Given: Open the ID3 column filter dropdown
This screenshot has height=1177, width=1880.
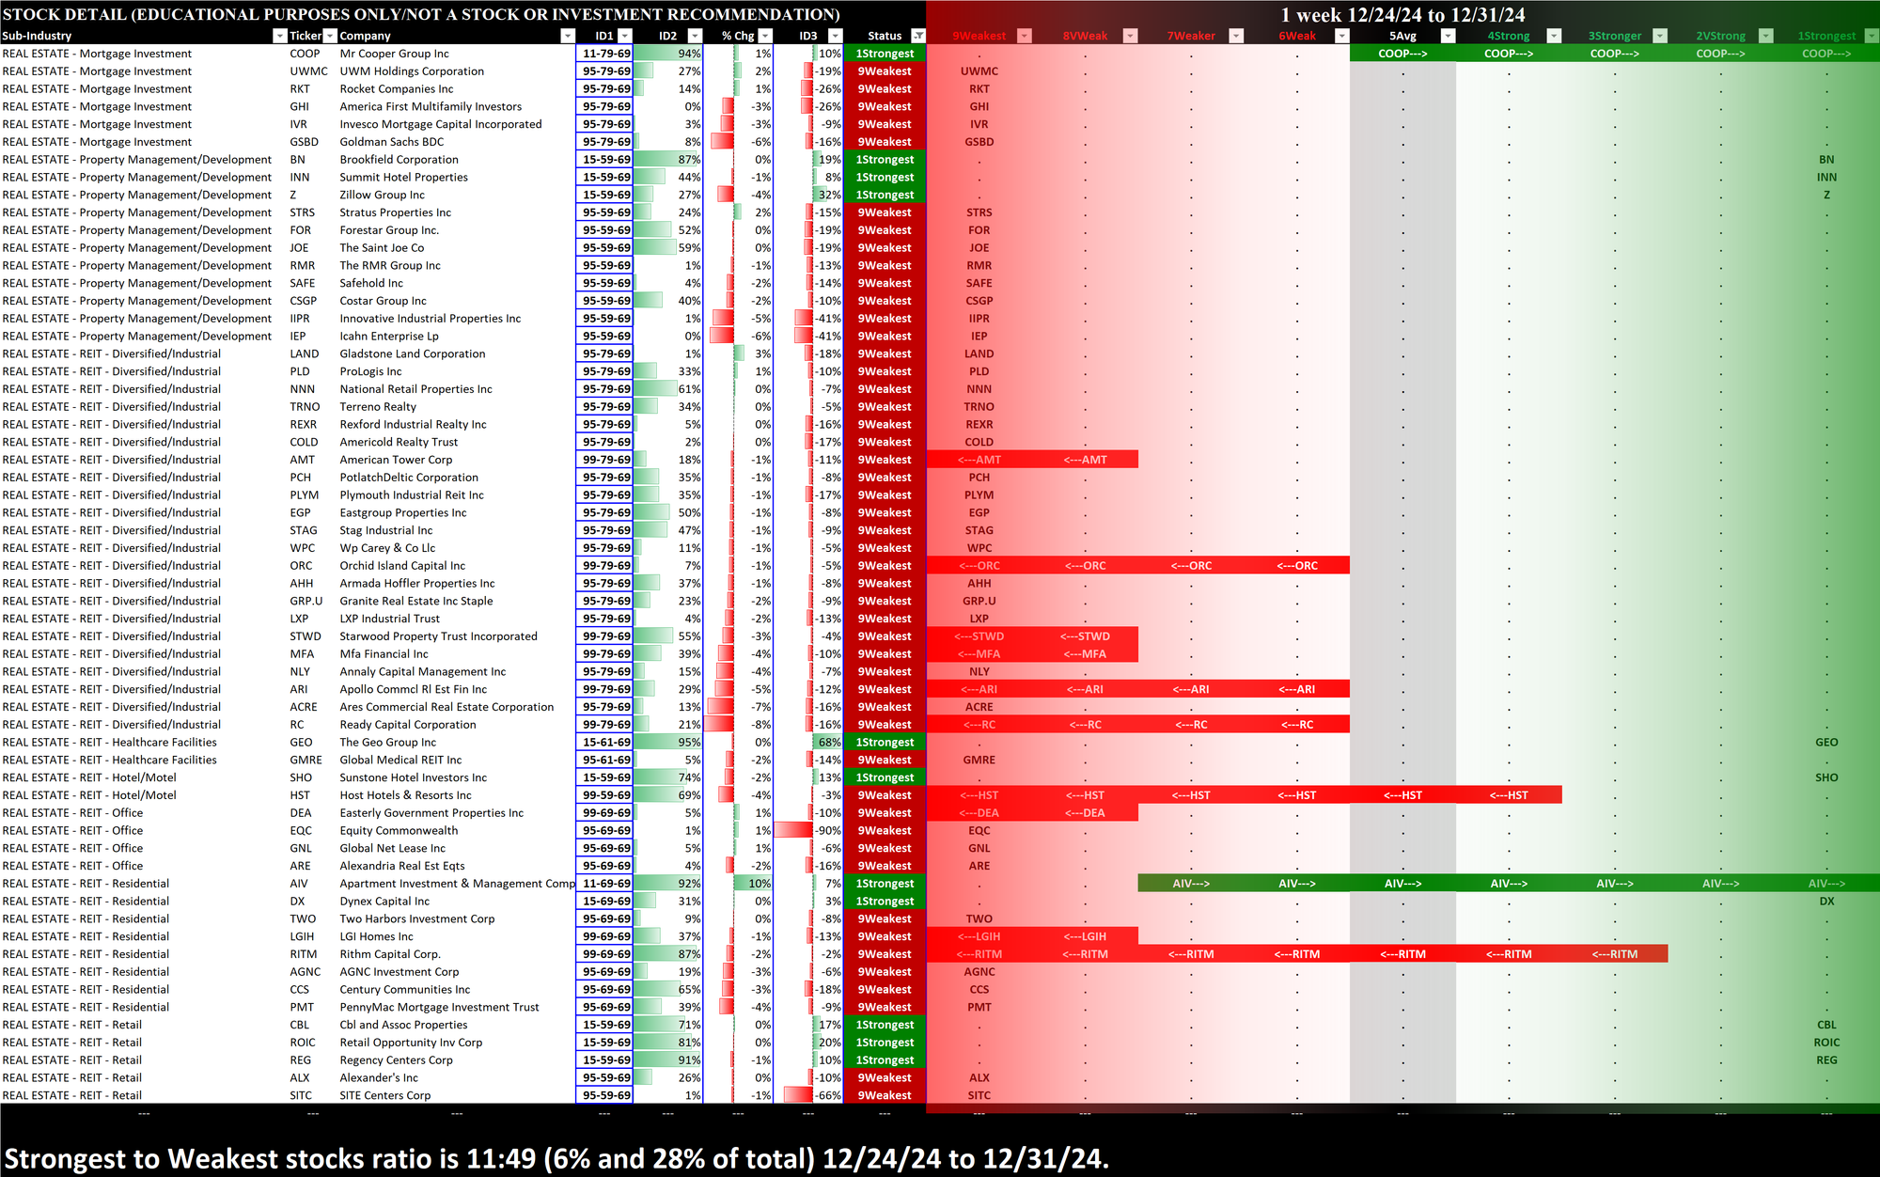Looking at the screenshot, I should pyautogui.click(x=835, y=36).
